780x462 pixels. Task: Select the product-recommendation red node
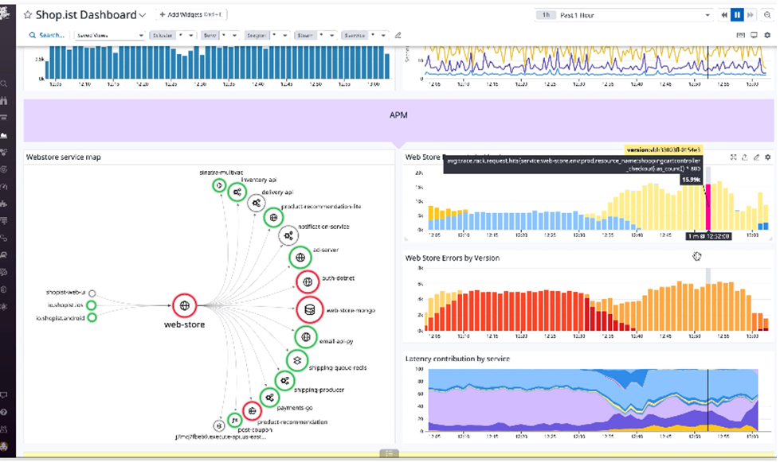tap(253, 411)
